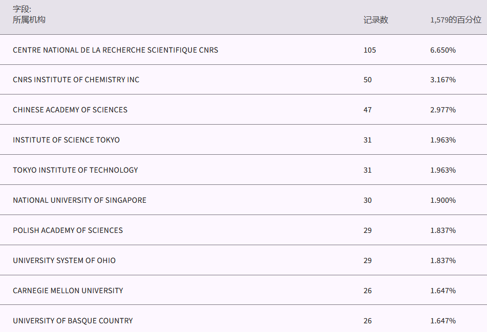The height and width of the screenshot is (332, 487).
Task: Choose Institute of Science Tokyo entry
Action: [66, 140]
